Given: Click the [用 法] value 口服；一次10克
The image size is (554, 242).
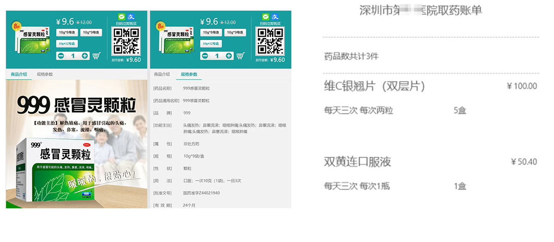Looking at the screenshot, I should pyautogui.click(x=212, y=181).
